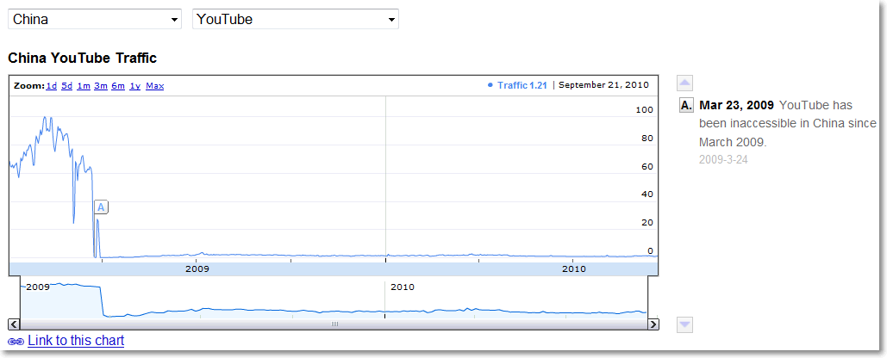Select the 1m zoom range
Image resolution: width=887 pixels, height=358 pixels.
[x=83, y=86]
